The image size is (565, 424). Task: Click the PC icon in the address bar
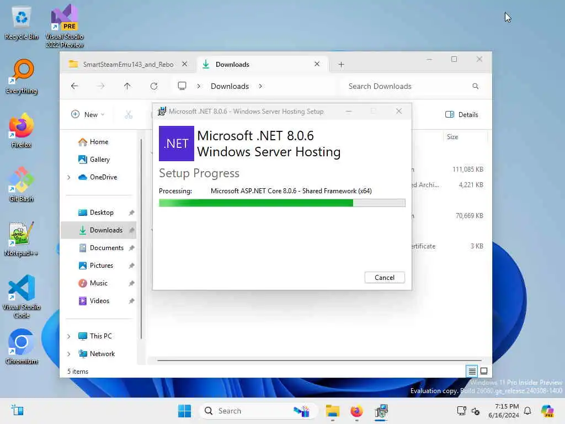point(182,86)
